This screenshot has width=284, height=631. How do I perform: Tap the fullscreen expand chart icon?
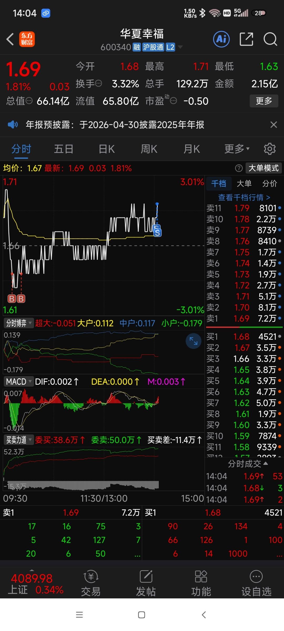click(x=194, y=341)
